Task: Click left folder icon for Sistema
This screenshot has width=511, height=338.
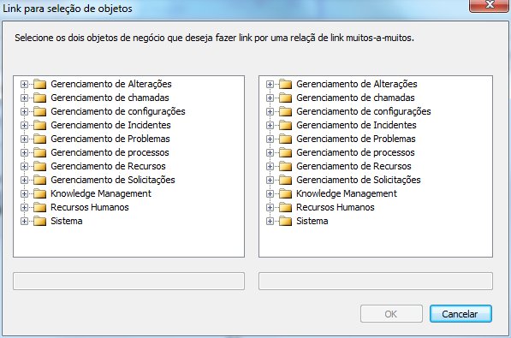Action: pos(40,221)
